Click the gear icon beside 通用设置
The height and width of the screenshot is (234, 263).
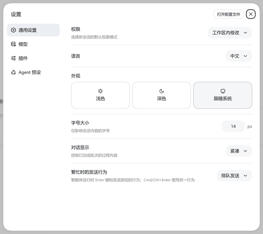[14, 30]
